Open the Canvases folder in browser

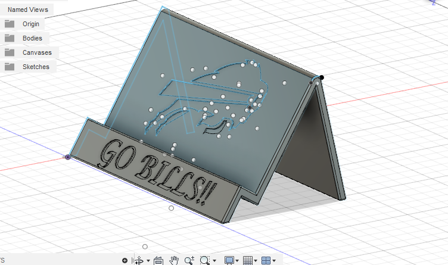pyautogui.click(x=37, y=52)
